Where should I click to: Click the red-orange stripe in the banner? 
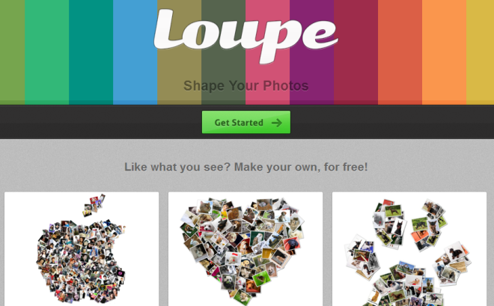tap(400, 52)
